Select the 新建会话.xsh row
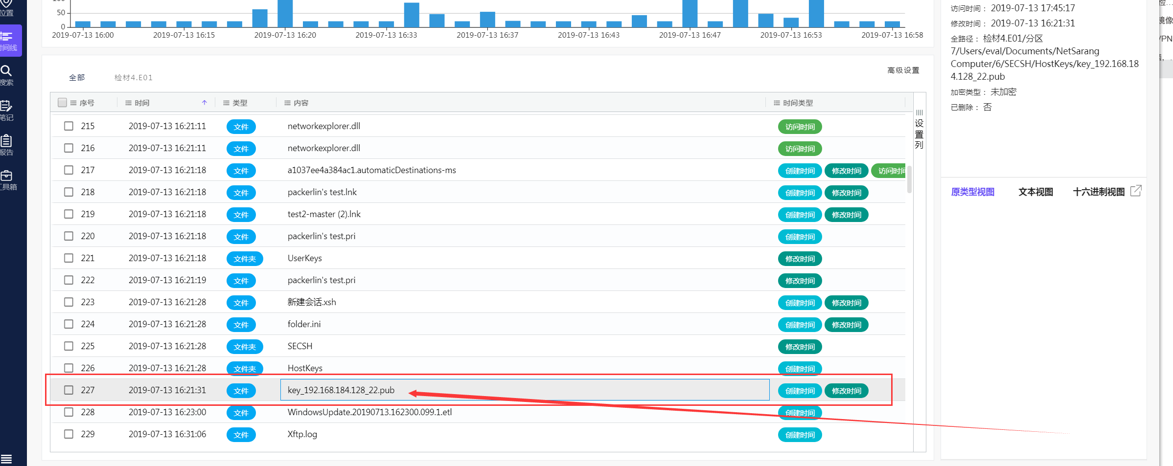The height and width of the screenshot is (466, 1173). click(x=478, y=302)
